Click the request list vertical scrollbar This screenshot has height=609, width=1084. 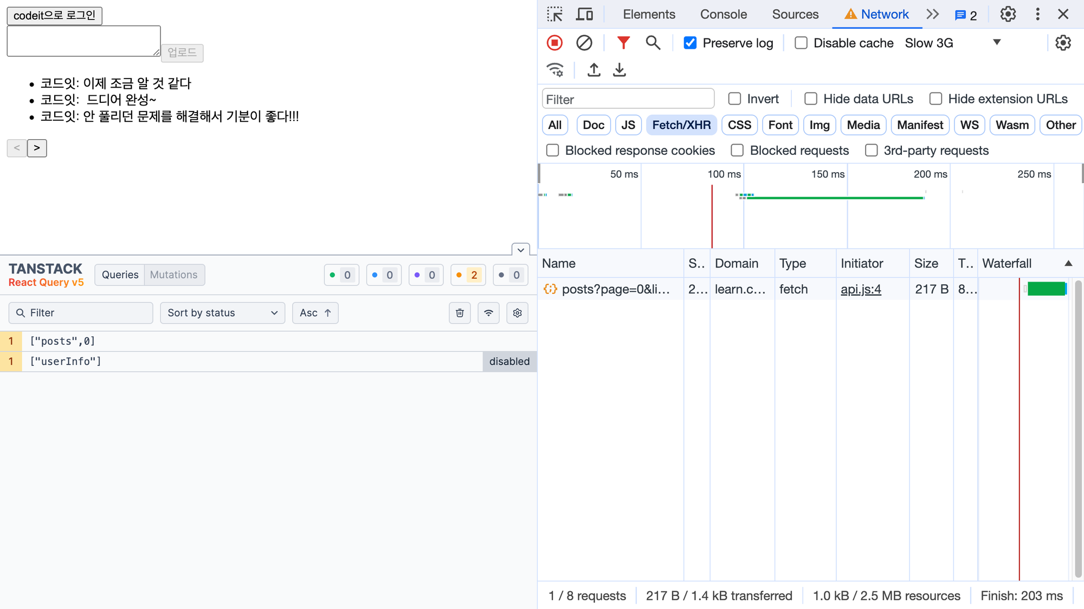click(x=1078, y=428)
